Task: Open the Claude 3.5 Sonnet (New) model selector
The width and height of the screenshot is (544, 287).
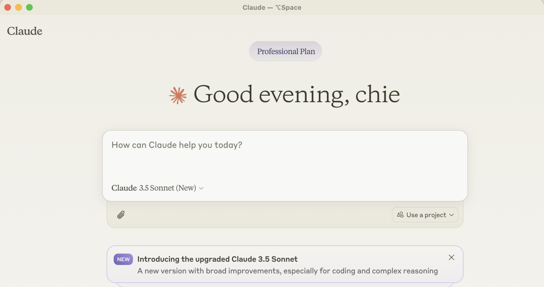Action: [154, 188]
